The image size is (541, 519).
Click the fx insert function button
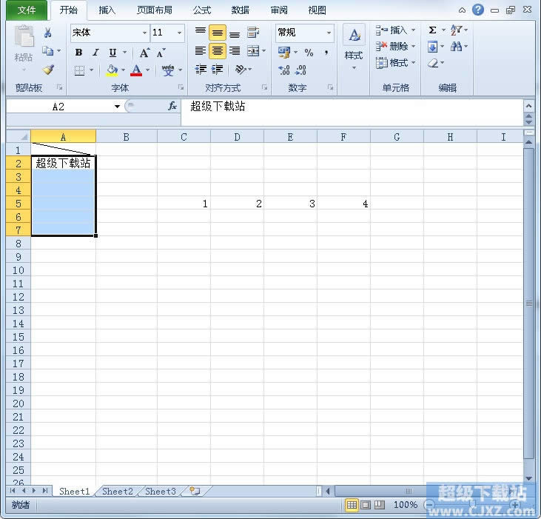click(172, 107)
